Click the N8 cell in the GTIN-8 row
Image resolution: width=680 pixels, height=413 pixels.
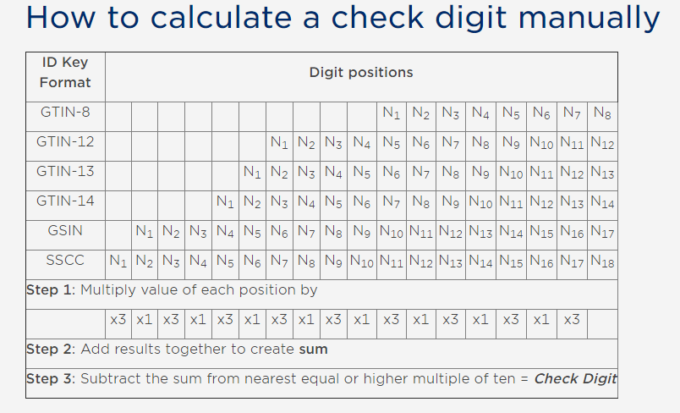click(602, 113)
